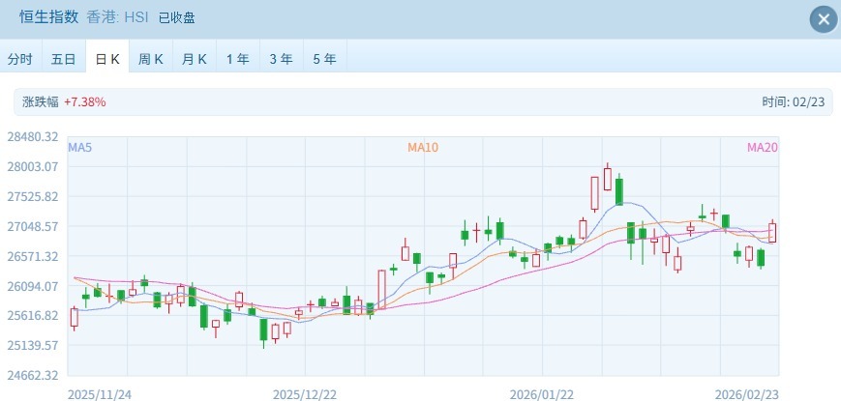841x401 pixels.
Task: Select the 1年 range tab
Action: pos(238,59)
